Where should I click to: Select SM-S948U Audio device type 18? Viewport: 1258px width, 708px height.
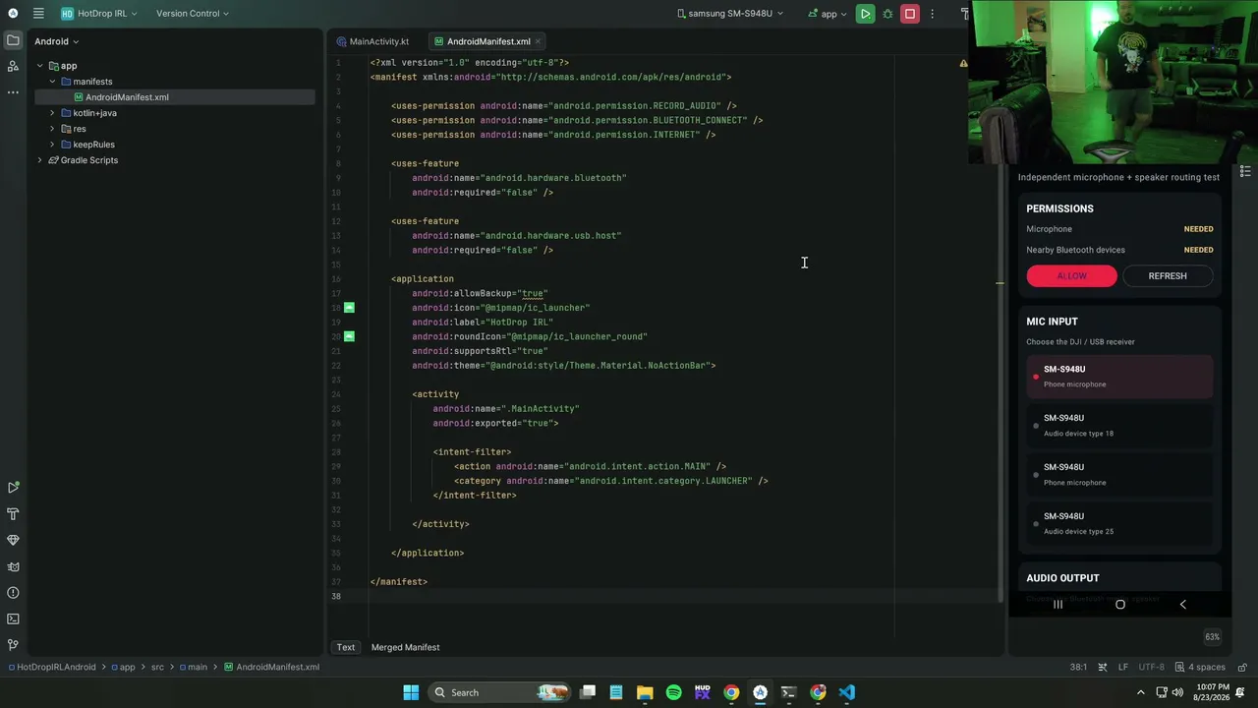[1119, 426]
